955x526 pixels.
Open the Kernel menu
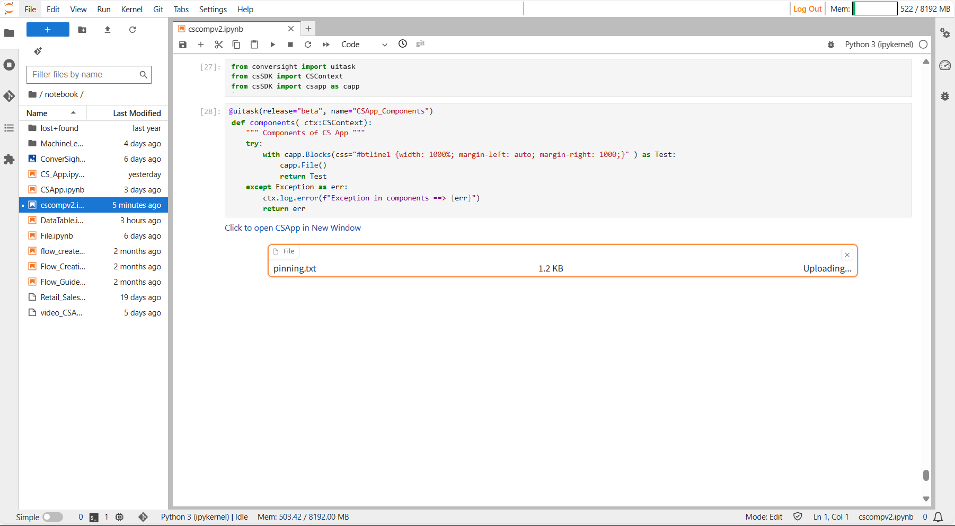click(x=132, y=9)
